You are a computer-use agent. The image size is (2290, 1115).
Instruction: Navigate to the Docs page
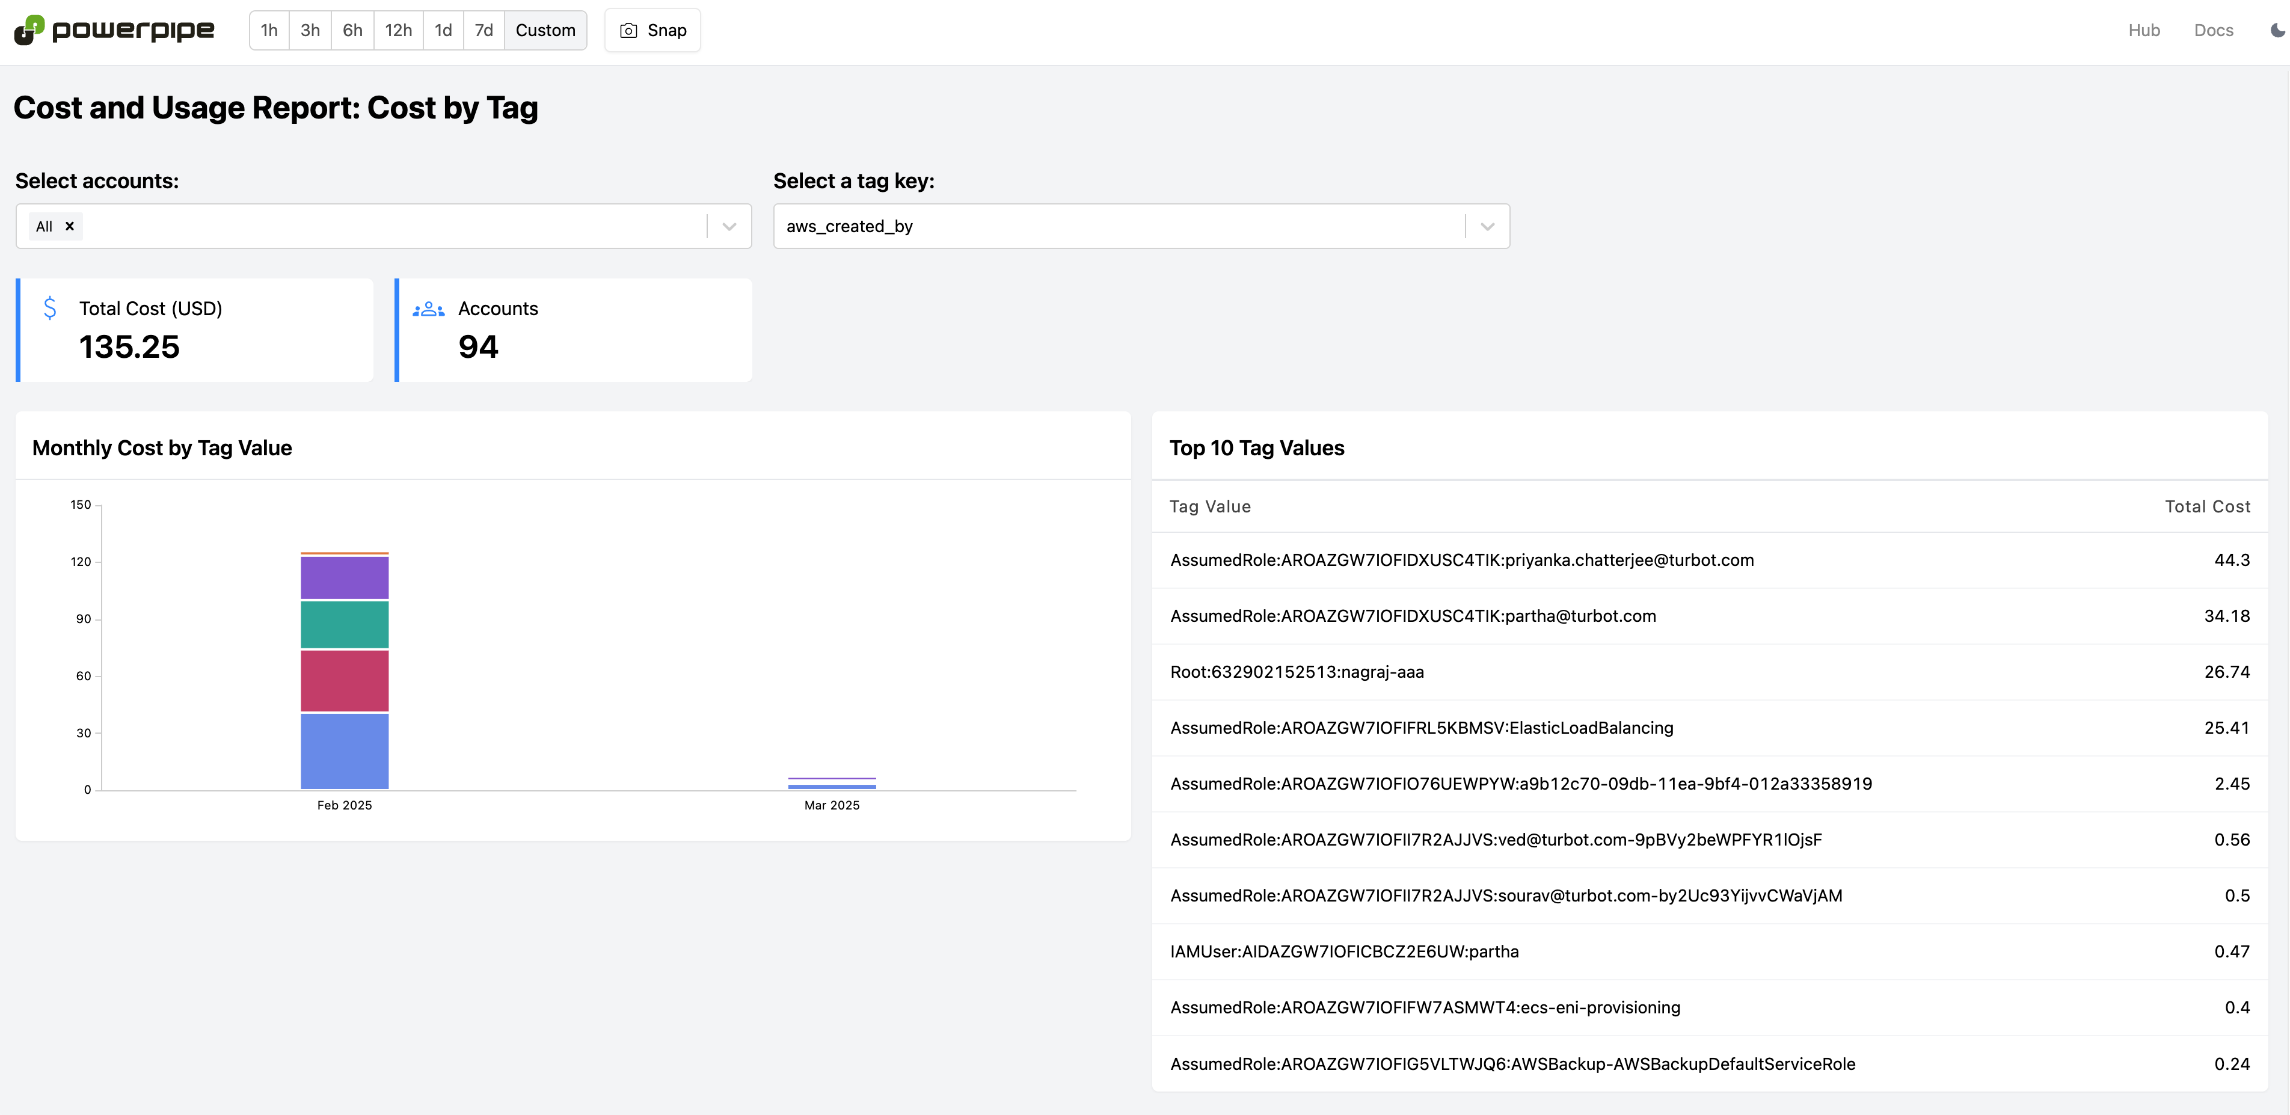2212,29
